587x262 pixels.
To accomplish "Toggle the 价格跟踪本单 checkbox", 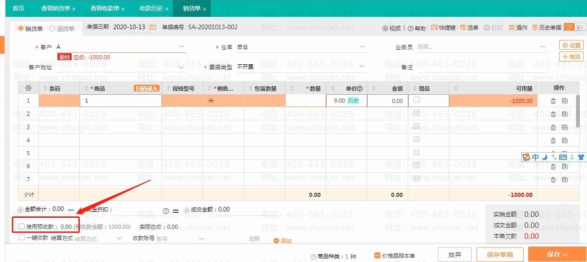I will click(377, 255).
